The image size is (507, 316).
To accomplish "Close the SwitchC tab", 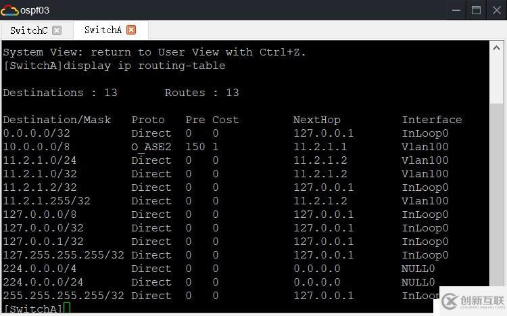I will coord(57,30).
